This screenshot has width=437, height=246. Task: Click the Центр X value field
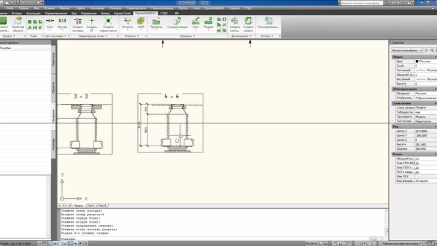pyautogui.click(x=426, y=131)
